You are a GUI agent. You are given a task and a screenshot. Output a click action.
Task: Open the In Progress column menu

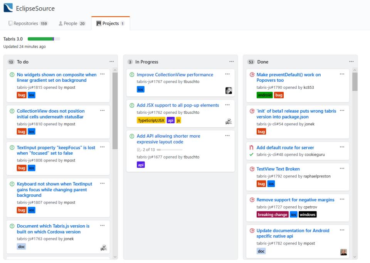pyautogui.click(x=232, y=62)
